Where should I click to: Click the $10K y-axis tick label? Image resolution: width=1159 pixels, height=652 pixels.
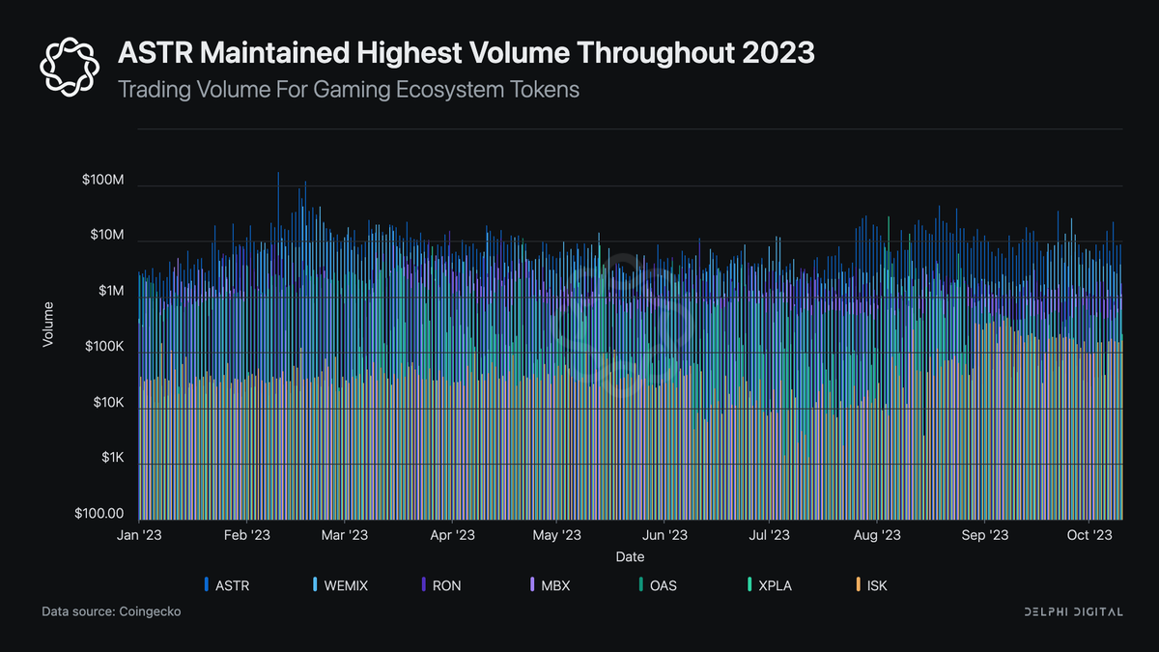coord(108,403)
